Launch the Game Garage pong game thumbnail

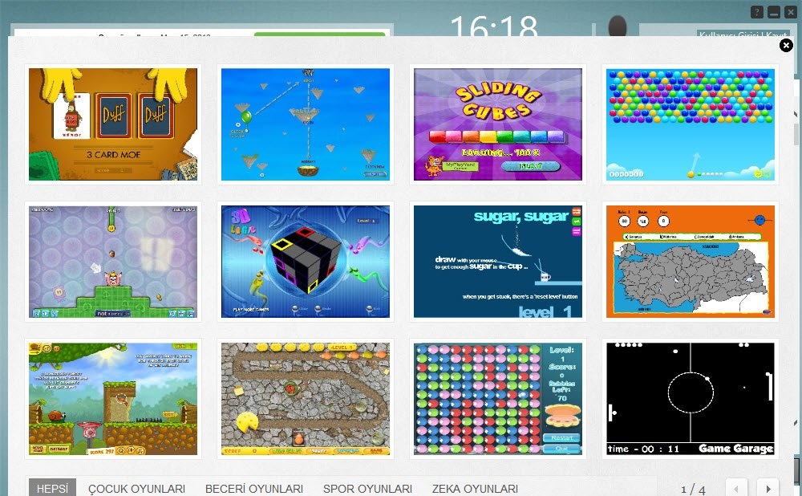click(x=691, y=399)
